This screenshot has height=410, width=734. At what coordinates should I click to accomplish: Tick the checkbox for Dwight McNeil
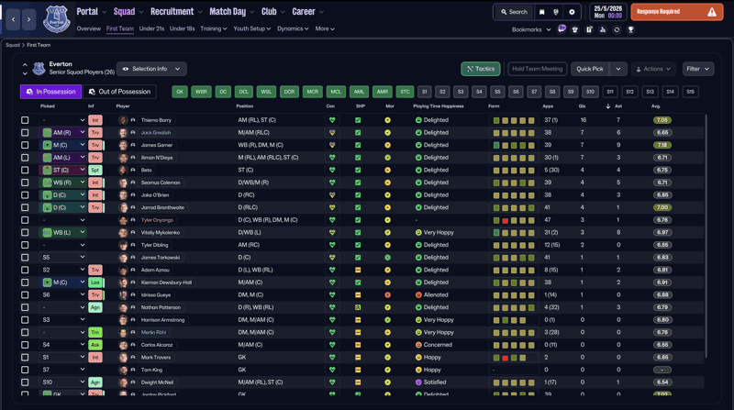(x=25, y=382)
